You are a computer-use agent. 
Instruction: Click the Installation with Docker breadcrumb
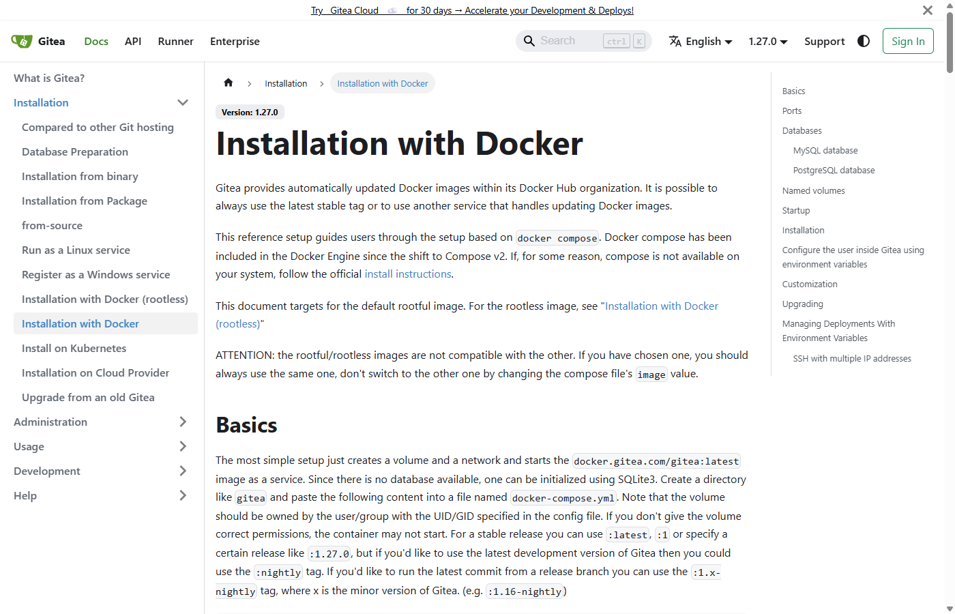point(383,83)
